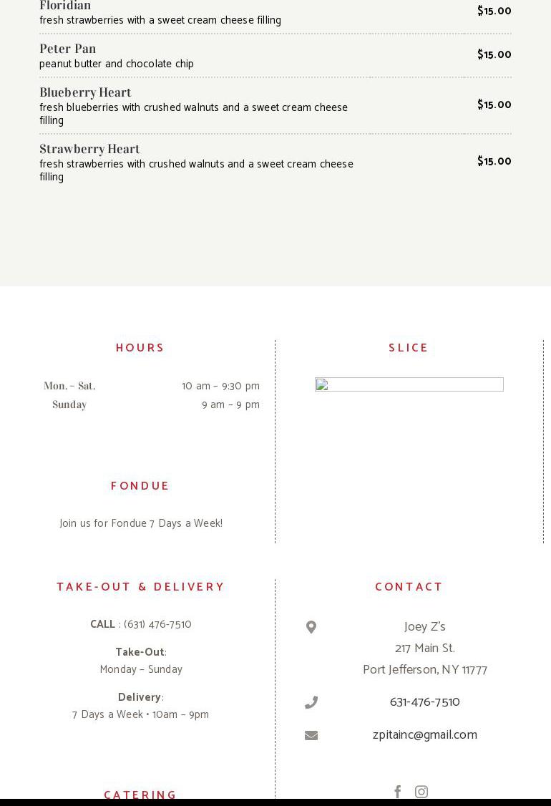Image resolution: width=551 pixels, height=806 pixels.
Task: Call 631-476-7510 from the Contact section
Action: pyautogui.click(x=424, y=702)
